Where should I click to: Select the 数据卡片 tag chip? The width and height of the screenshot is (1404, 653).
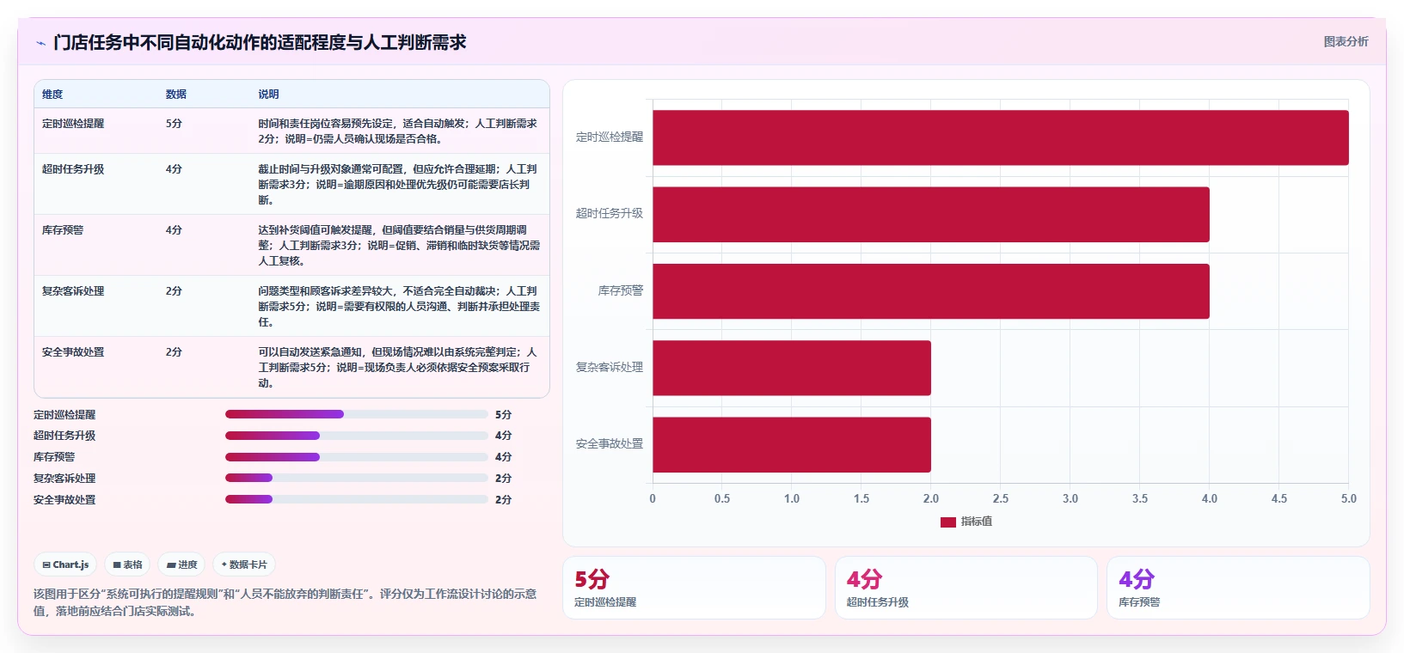point(244,565)
